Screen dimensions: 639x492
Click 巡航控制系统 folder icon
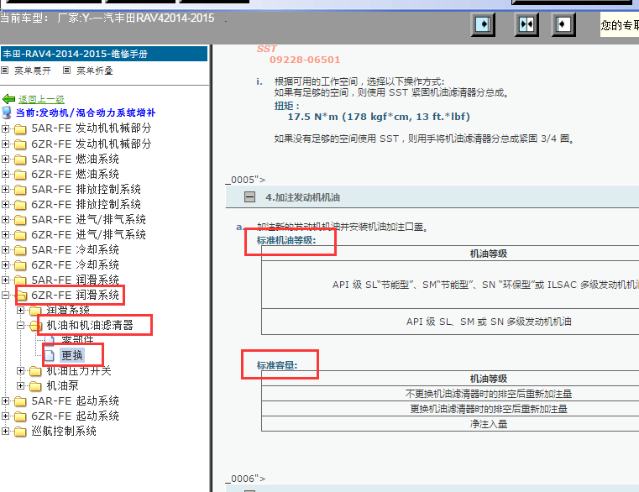pos(20,432)
